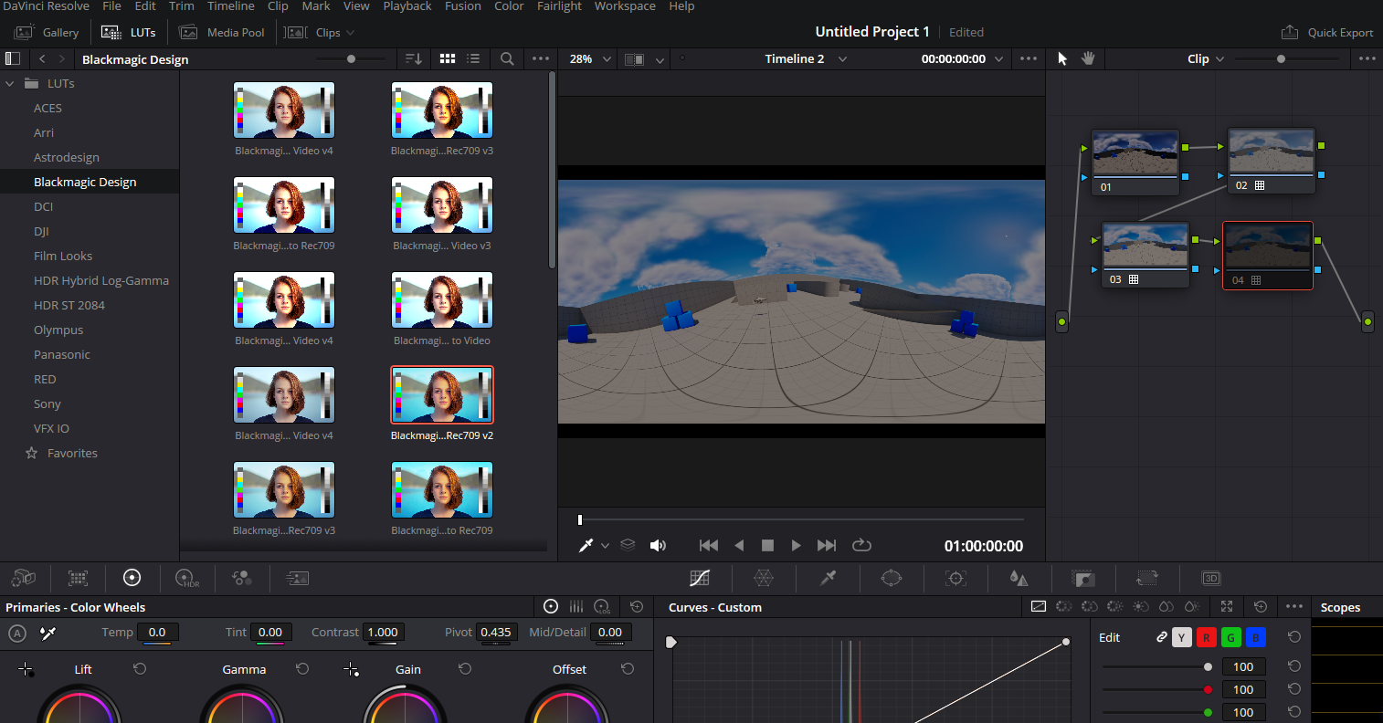Click the auto balance 'A' button
1383x723 pixels.
pyautogui.click(x=16, y=633)
